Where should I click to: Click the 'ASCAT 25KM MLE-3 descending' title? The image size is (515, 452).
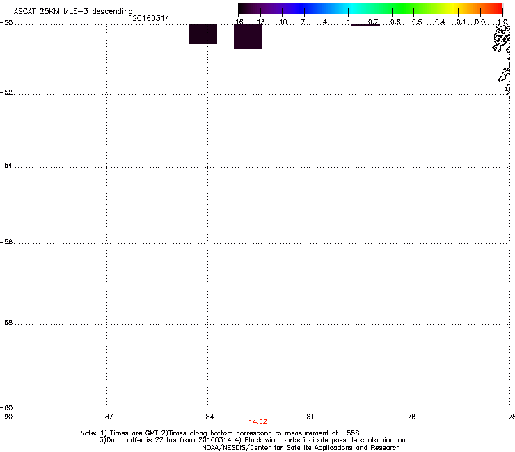tap(73, 12)
